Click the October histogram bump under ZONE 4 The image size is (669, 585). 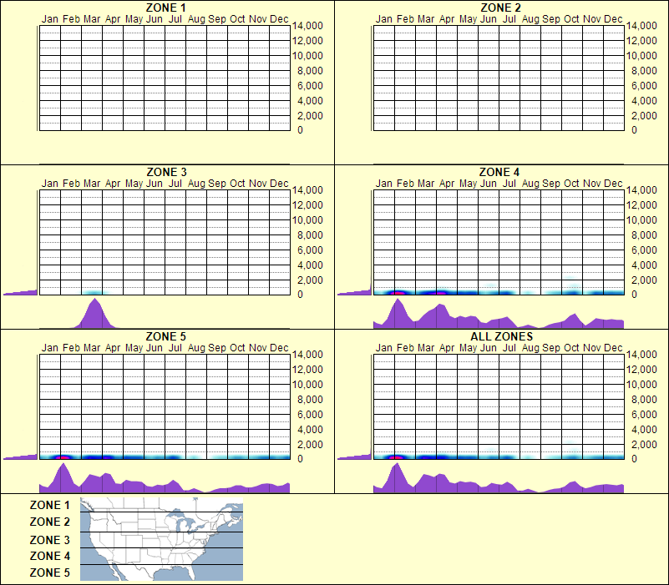(x=575, y=320)
